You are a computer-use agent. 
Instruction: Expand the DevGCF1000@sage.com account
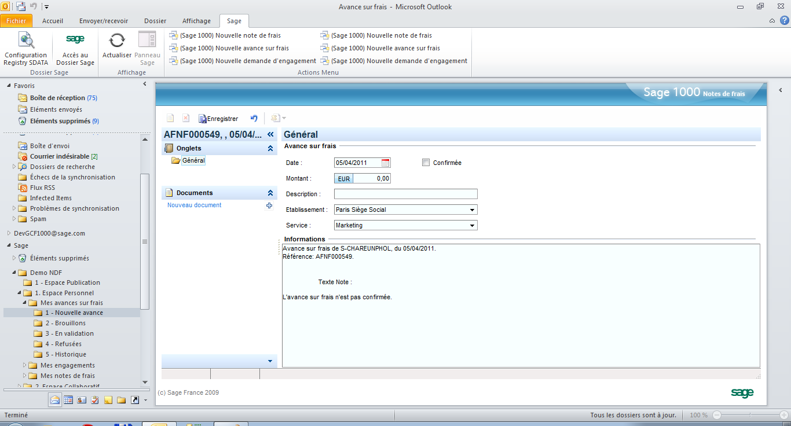(x=9, y=233)
